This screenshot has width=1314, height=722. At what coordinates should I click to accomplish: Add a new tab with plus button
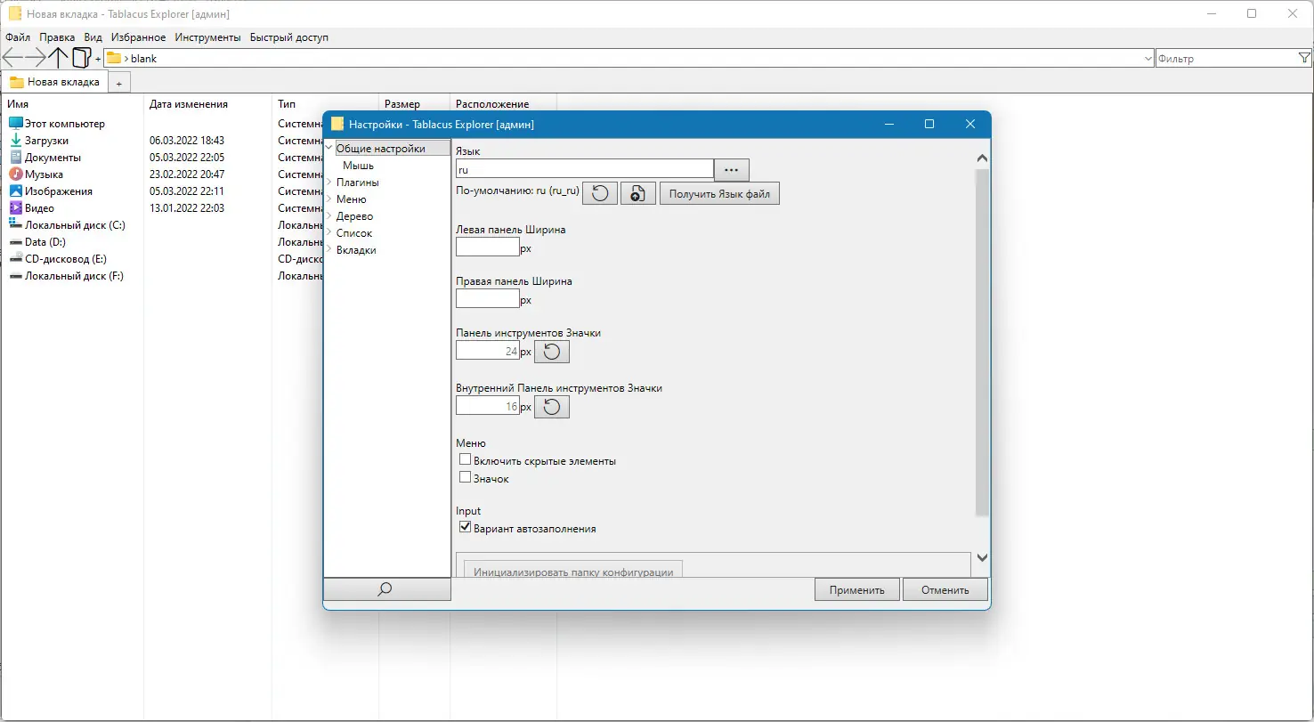tap(119, 83)
